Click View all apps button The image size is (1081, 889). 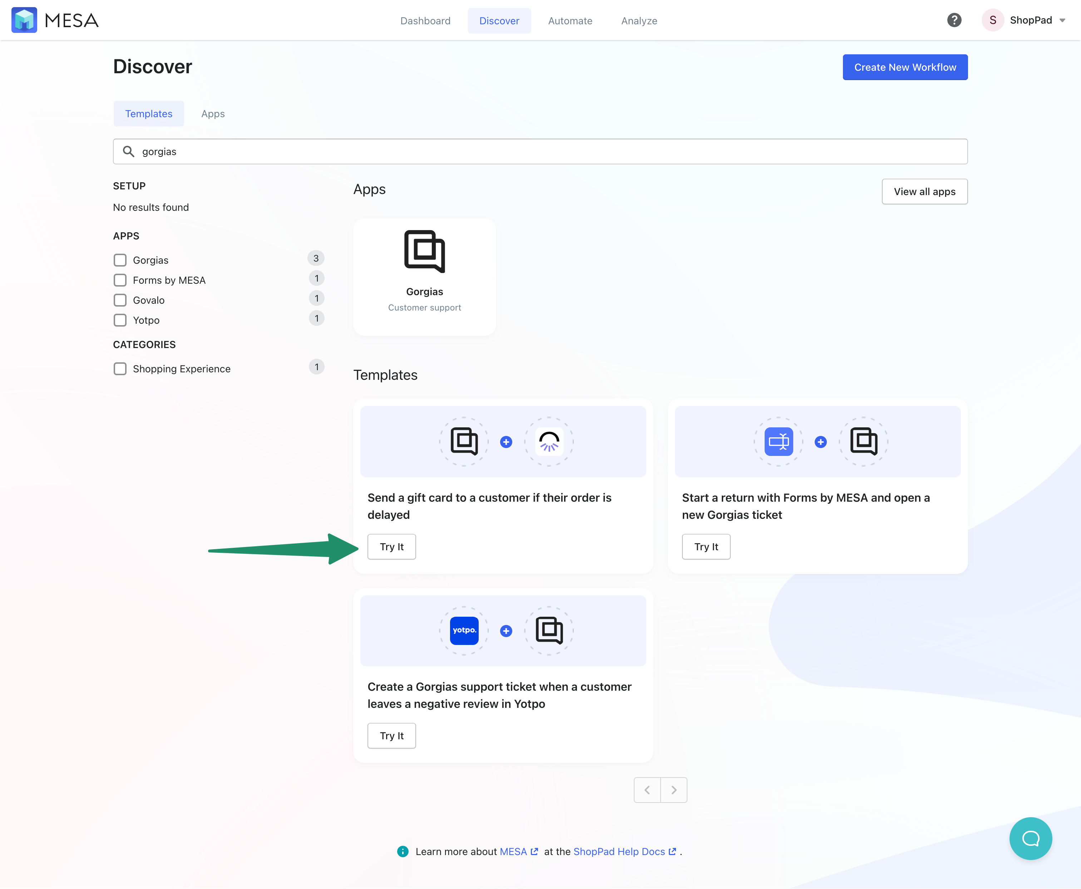pos(924,192)
